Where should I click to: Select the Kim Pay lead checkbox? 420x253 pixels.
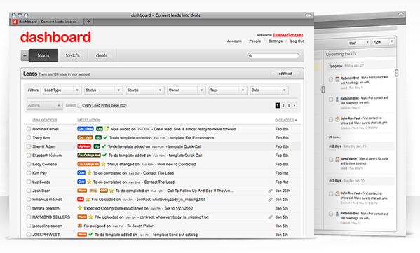click(x=29, y=173)
